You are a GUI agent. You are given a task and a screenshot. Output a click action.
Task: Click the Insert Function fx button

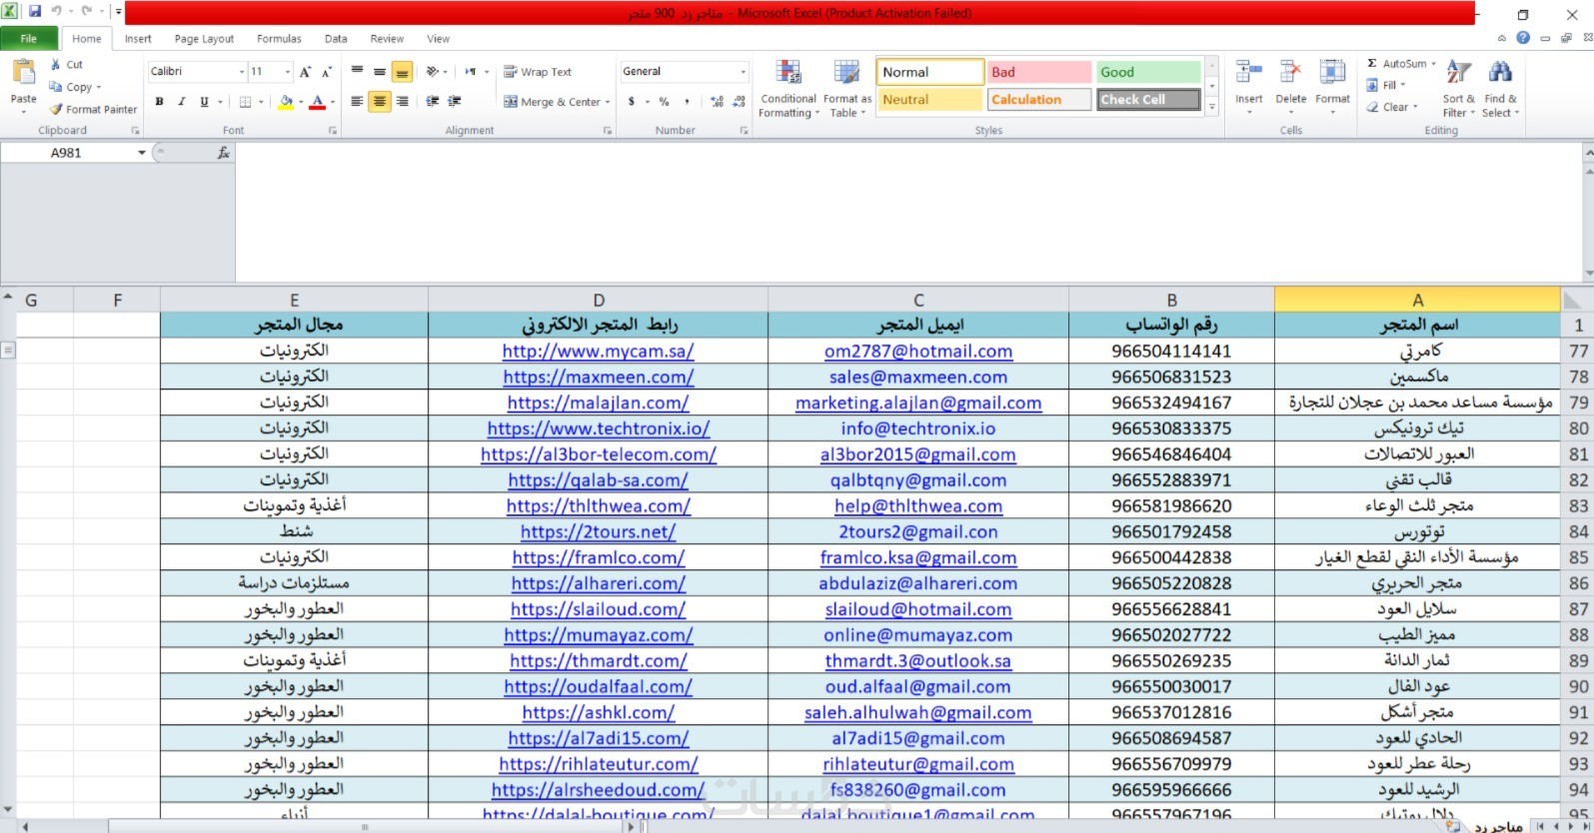223,153
